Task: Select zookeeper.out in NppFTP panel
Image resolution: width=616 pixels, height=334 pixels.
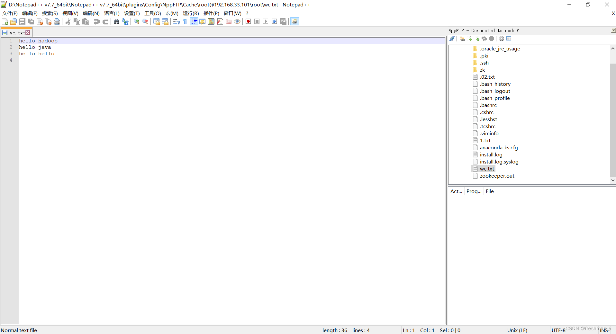Action: (x=497, y=176)
